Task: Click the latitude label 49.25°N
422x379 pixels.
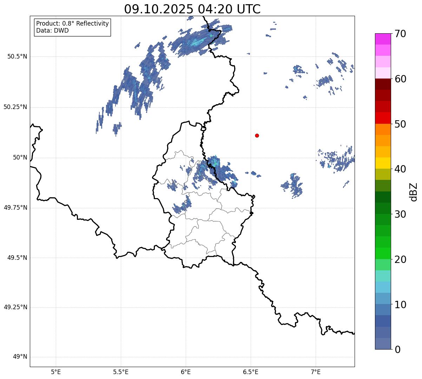Action: (x=15, y=307)
